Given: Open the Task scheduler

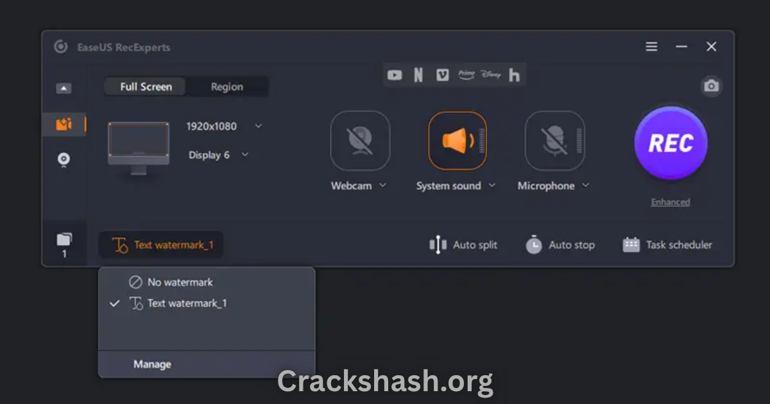Looking at the screenshot, I should 667,245.
